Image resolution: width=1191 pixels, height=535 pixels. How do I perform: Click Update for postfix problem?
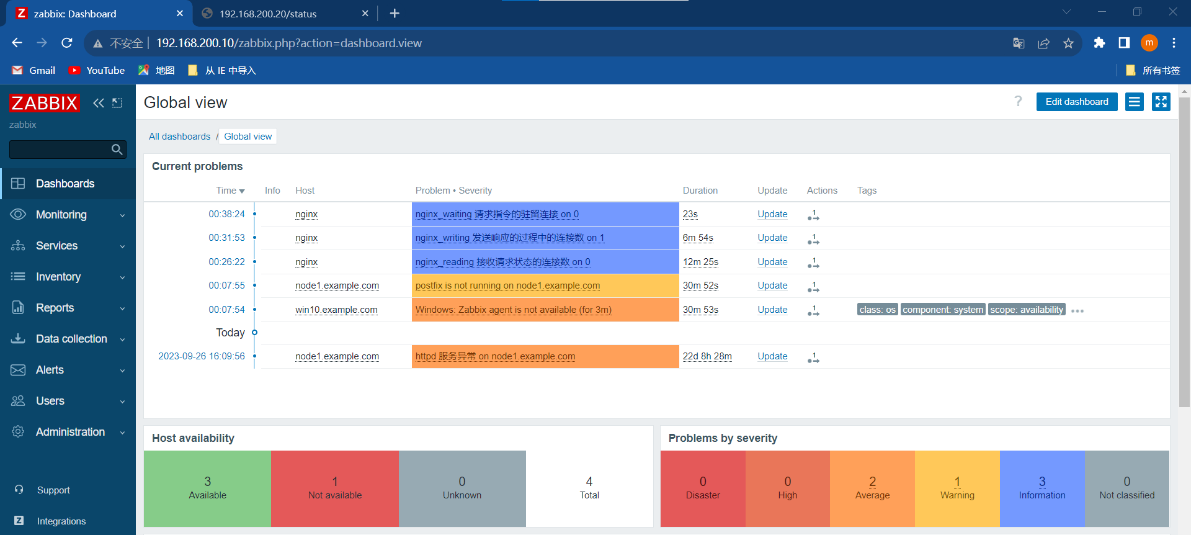click(x=772, y=285)
